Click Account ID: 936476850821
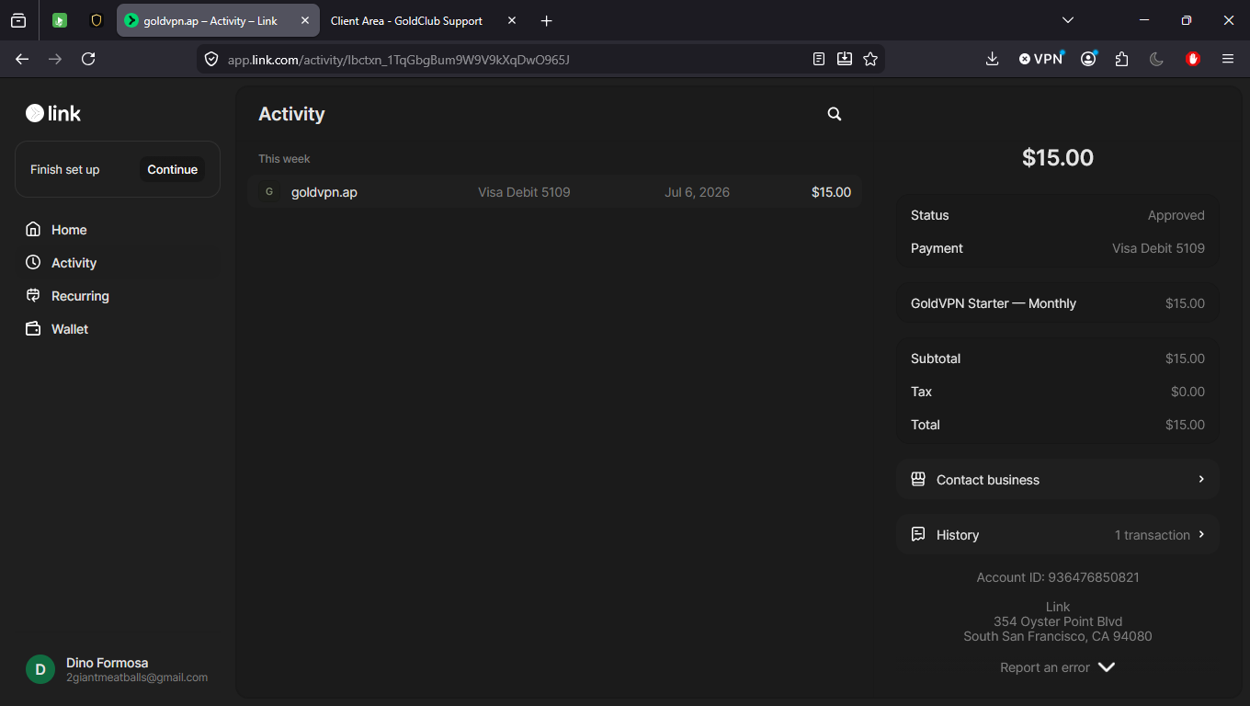The width and height of the screenshot is (1250, 706). [x=1058, y=577]
